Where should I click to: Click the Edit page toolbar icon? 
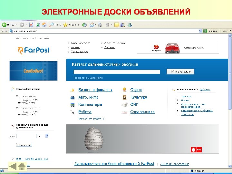click(107, 25)
